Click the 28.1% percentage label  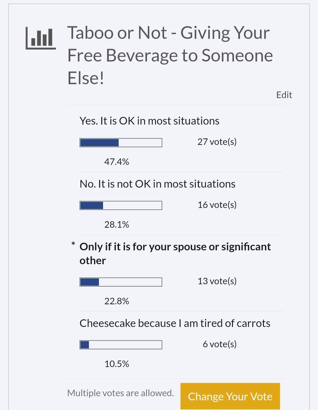coord(117,225)
